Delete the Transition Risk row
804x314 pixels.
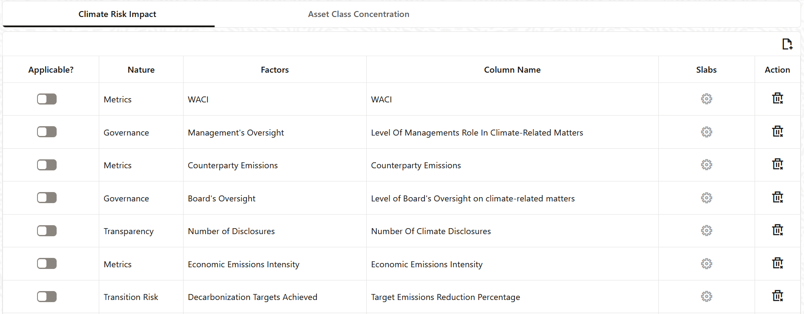click(x=778, y=296)
